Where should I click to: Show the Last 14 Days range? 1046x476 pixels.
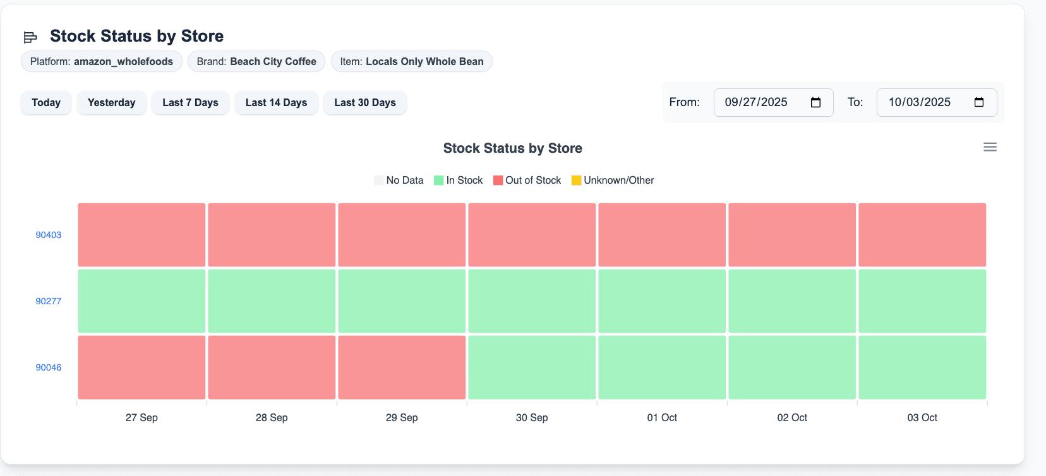(276, 103)
